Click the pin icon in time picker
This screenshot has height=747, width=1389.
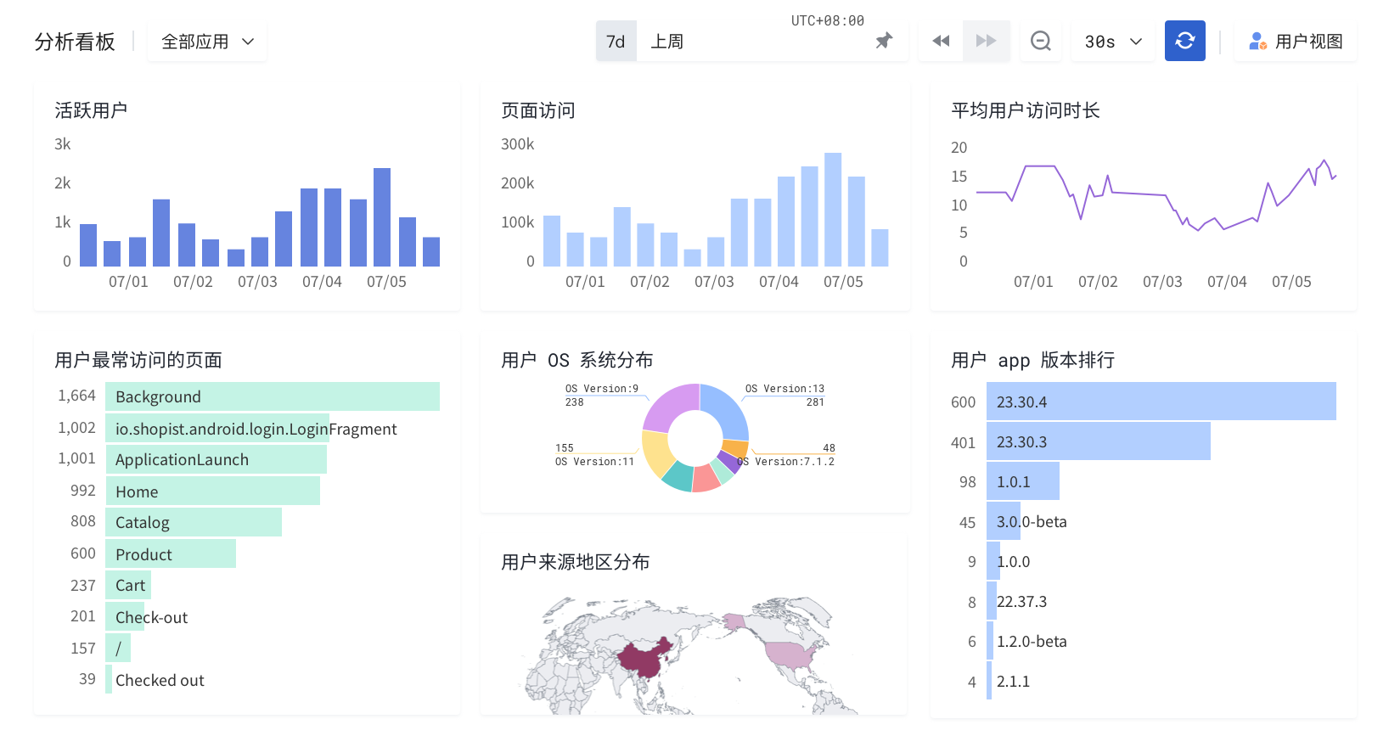click(x=884, y=41)
